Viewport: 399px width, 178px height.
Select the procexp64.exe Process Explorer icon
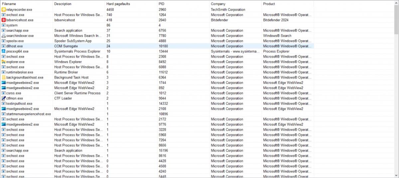pos(4,51)
